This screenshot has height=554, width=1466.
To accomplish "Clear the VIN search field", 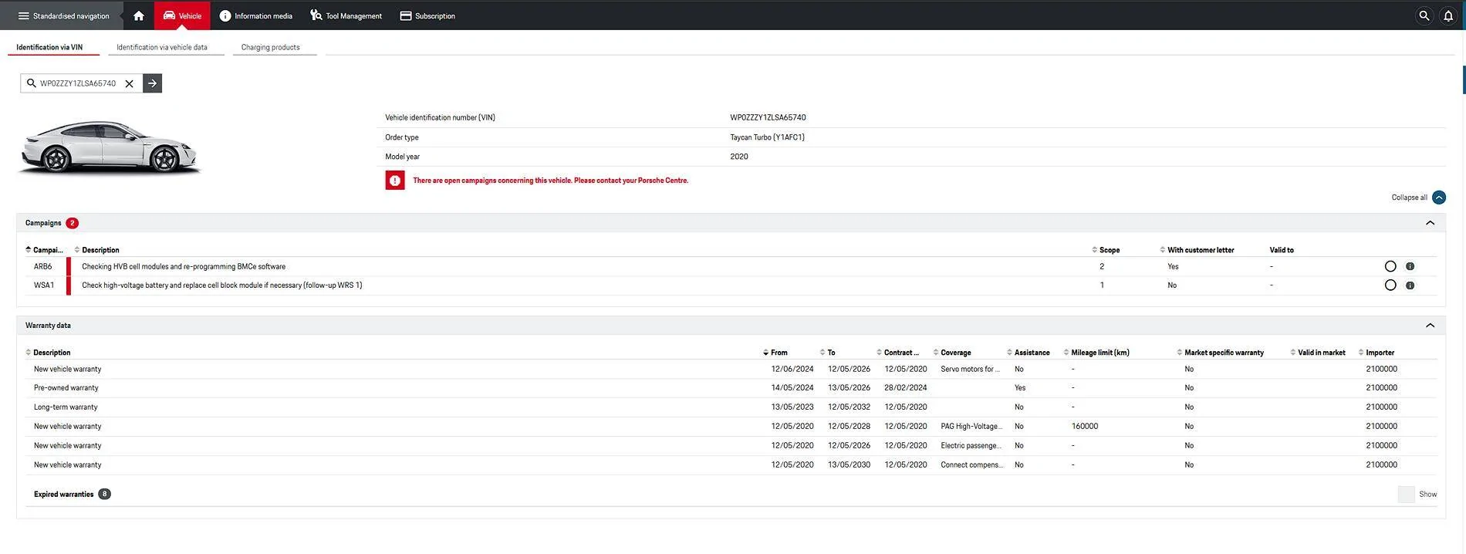I will [x=130, y=83].
